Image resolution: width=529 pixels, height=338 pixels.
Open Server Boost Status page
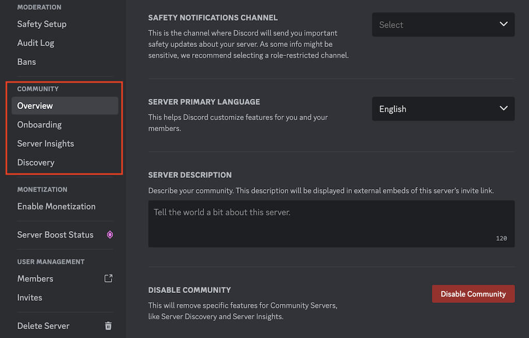[x=55, y=235]
